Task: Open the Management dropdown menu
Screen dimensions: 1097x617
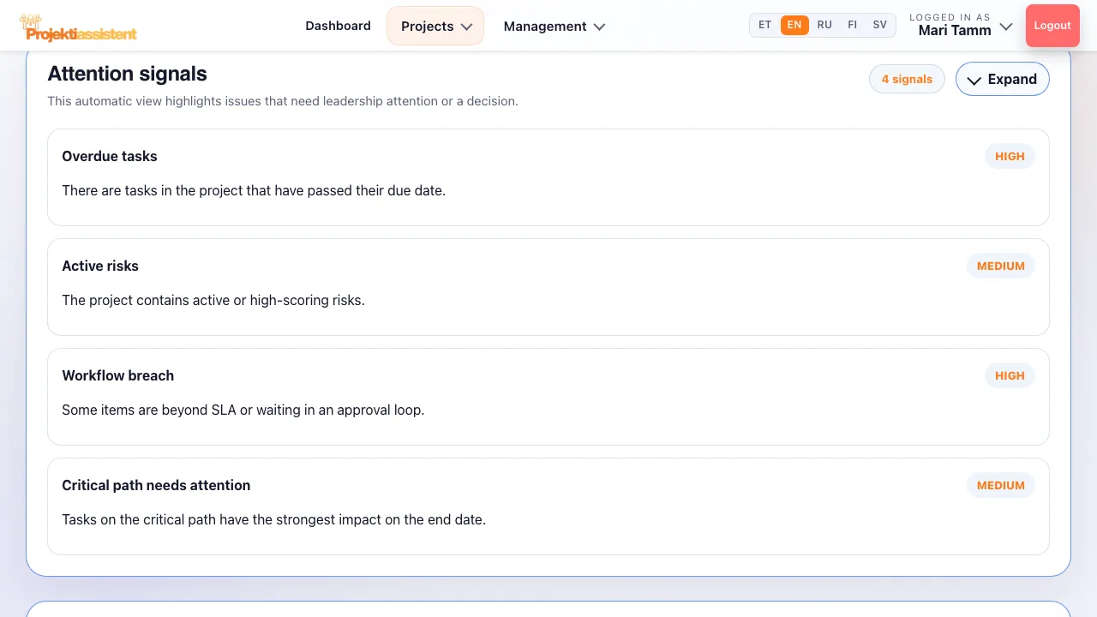Action: [x=554, y=26]
